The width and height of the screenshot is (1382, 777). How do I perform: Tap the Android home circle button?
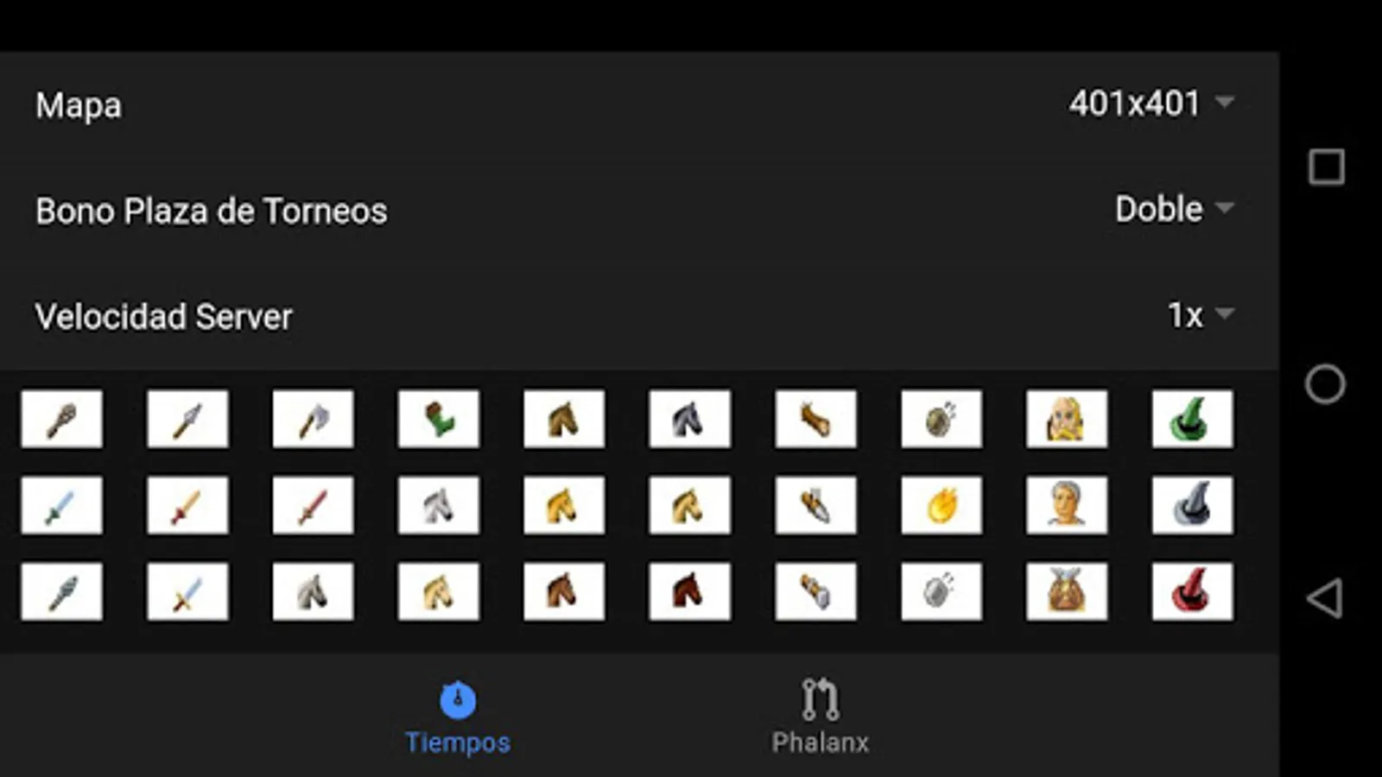(x=1325, y=384)
